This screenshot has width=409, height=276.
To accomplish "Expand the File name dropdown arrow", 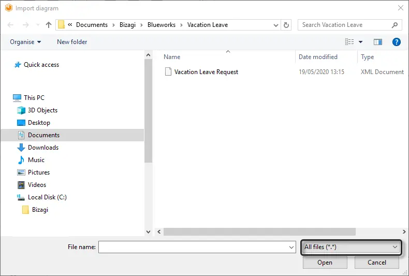I will [x=291, y=248].
